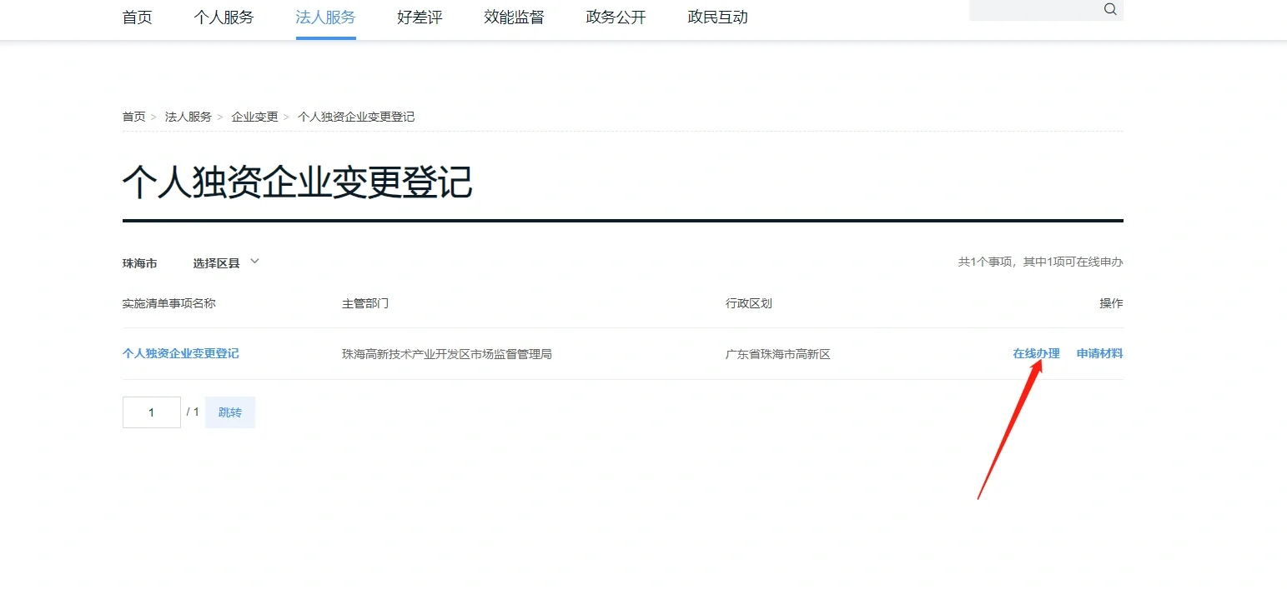Focus the search box in the top bar
1287x589 pixels.
1033,9
